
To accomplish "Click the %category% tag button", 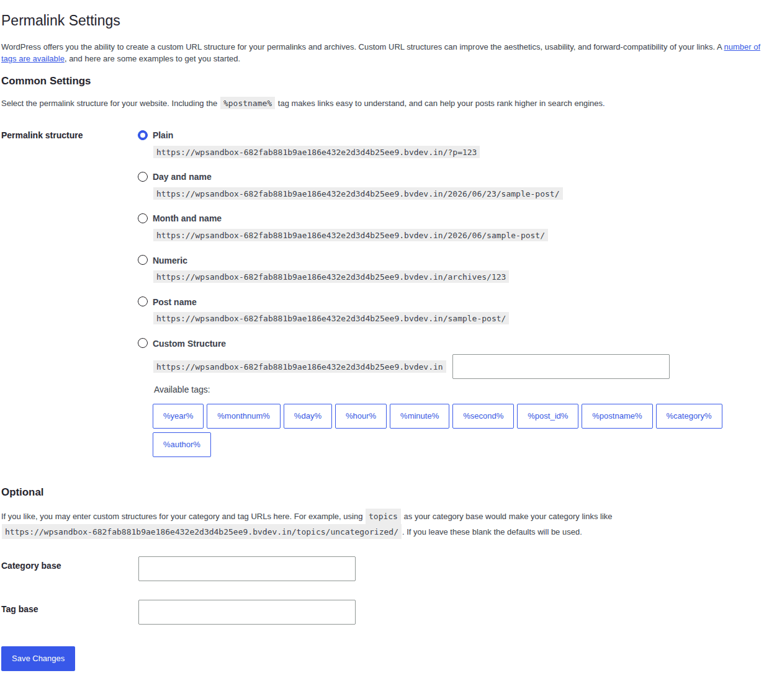I will tap(689, 416).
